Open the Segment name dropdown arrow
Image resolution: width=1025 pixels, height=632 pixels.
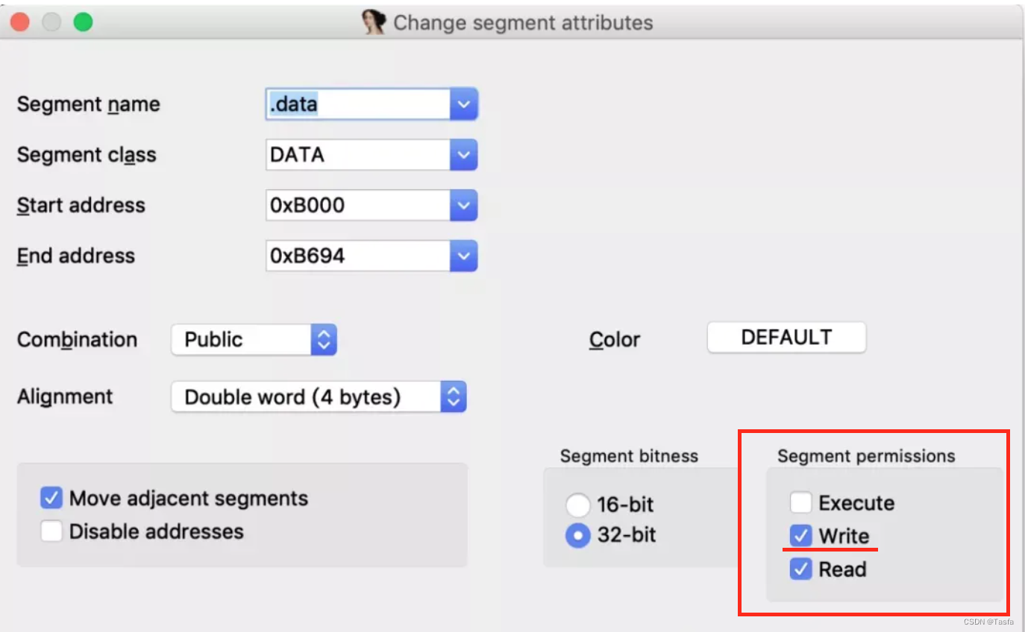[463, 104]
